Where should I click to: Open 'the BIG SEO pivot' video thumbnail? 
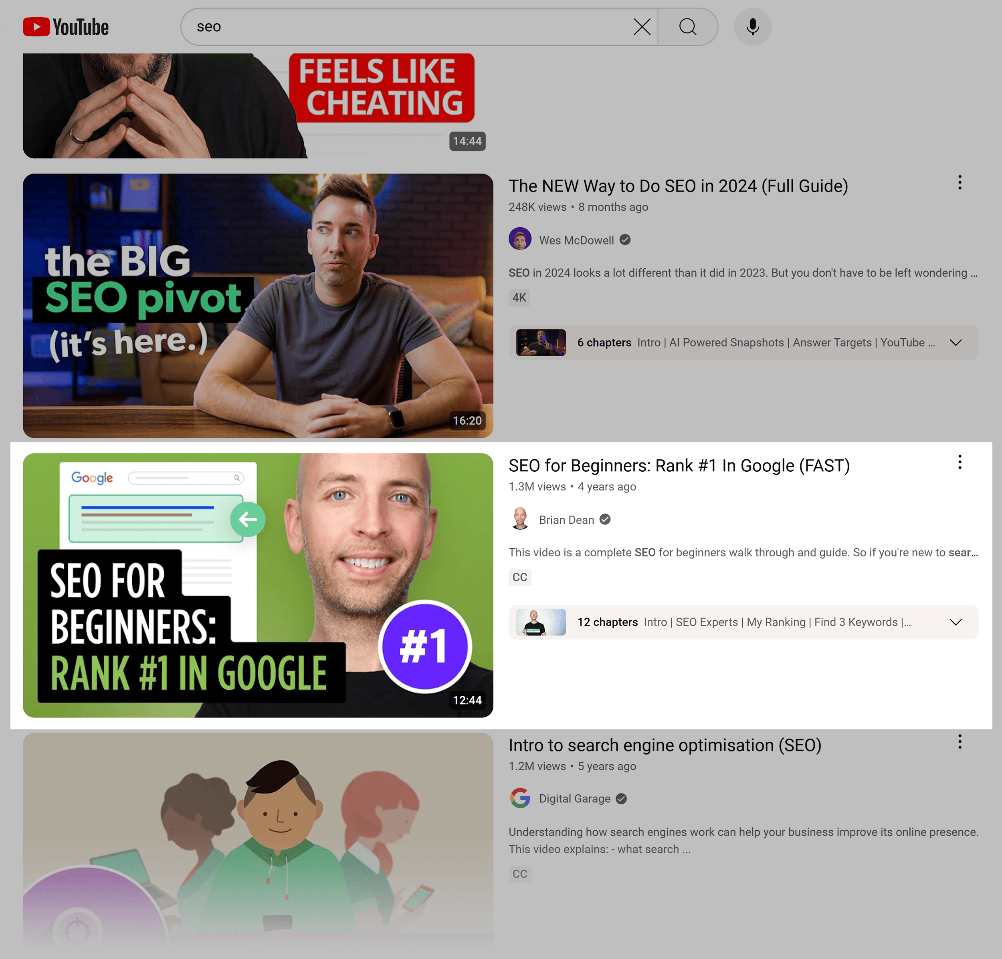click(x=258, y=306)
